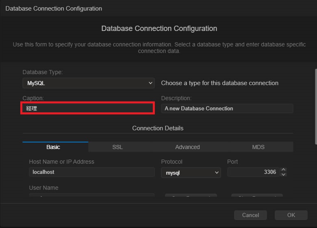Expand the Protocol mysql dropdown

tap(191, 173)
